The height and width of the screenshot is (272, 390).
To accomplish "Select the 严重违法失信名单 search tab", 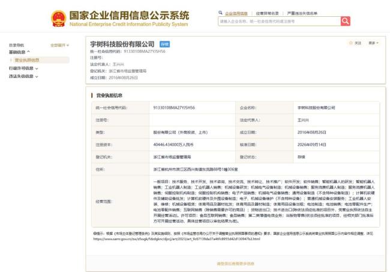I will (302, 13).
